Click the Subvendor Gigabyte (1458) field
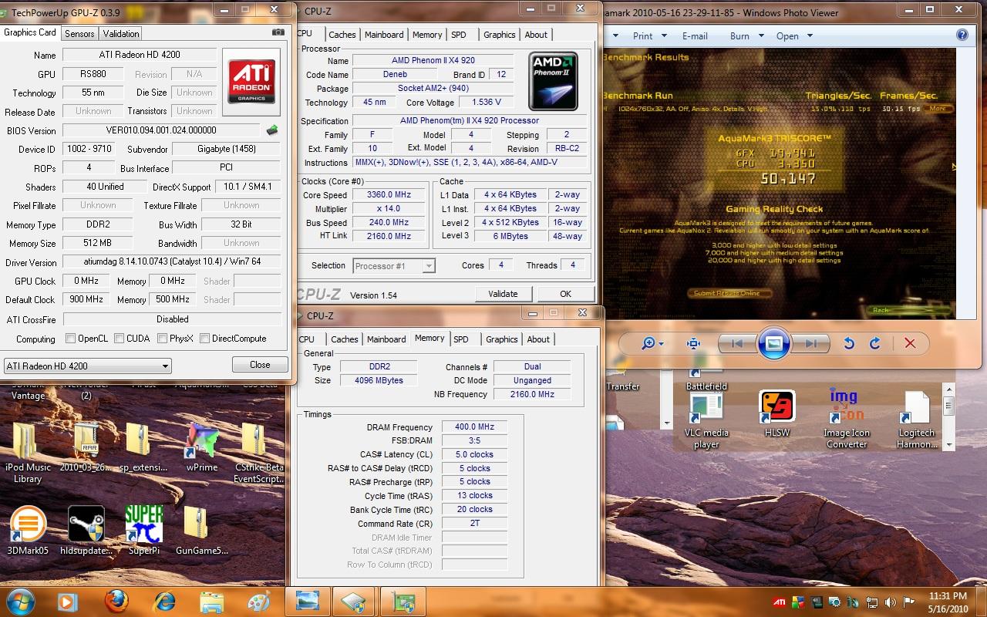 (x=226, y=149)
